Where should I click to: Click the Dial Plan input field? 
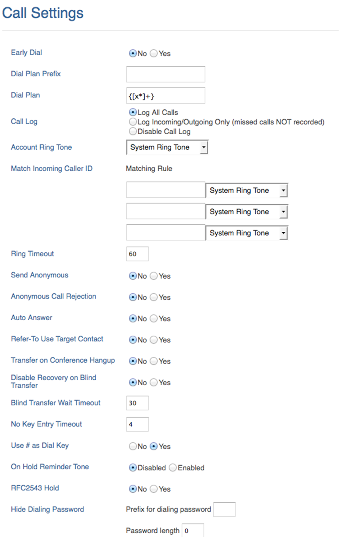[x=166, y=95]
